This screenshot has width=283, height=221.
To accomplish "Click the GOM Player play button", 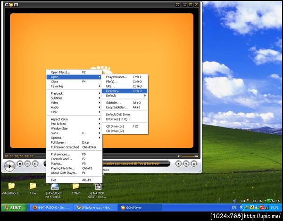I will tap(9, 166).
